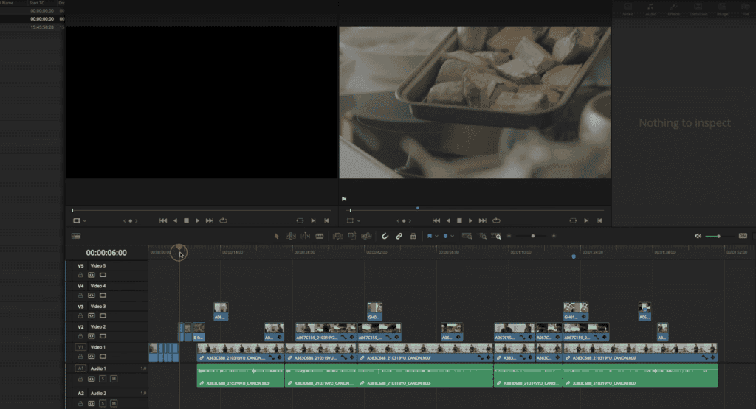This screenshot has height=409, width=756.
Task: Click Detail Zoom icon
Action: click(482, 236)
